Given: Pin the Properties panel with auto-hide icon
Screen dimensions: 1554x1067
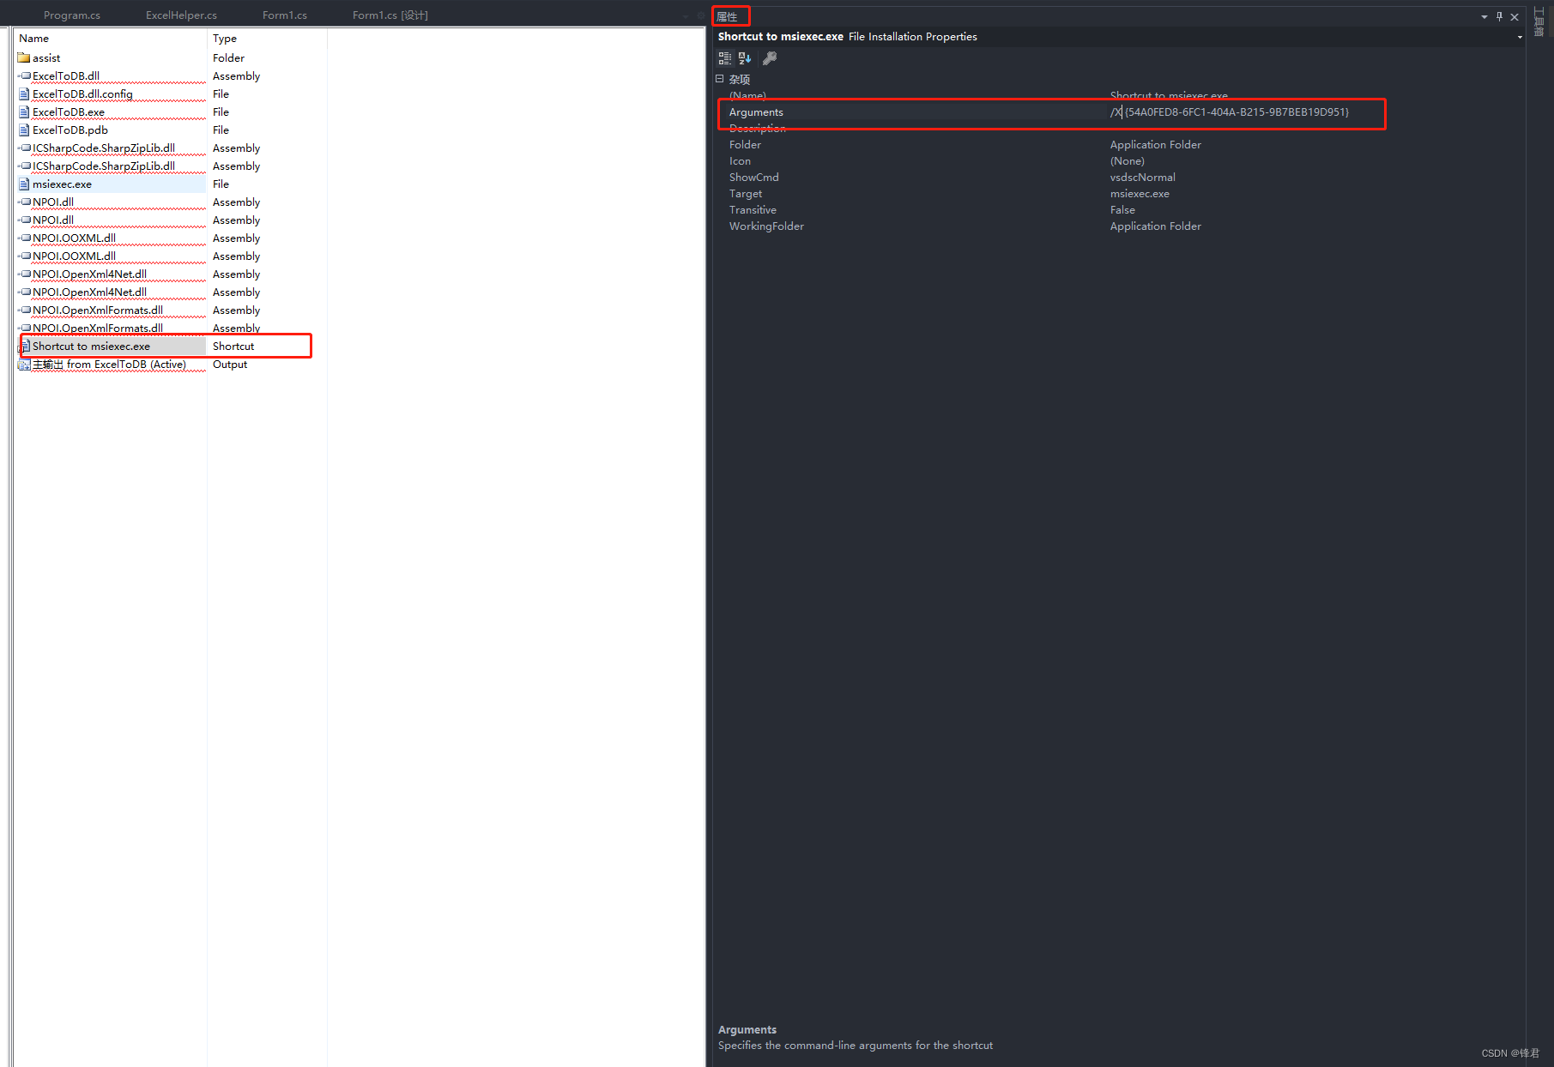Looking at the screenshot, I should 1499,16.
